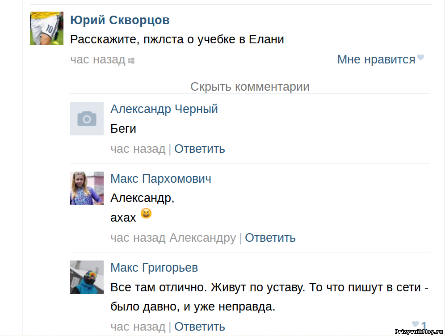
Task: Open Макс Григорьев's profile name link
Action: pyautogui.click(x=154, y=268)
